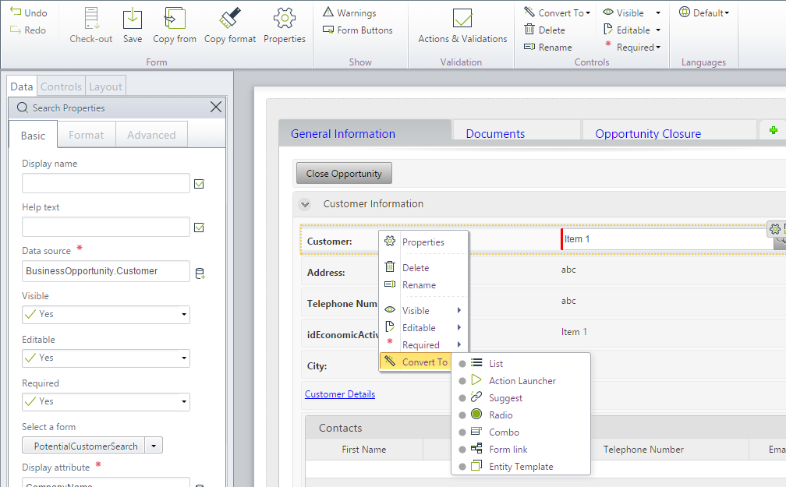Click into the Display name field
Image resolution: width=786 pixels, height=487 pixels.
tap(106, 183)
